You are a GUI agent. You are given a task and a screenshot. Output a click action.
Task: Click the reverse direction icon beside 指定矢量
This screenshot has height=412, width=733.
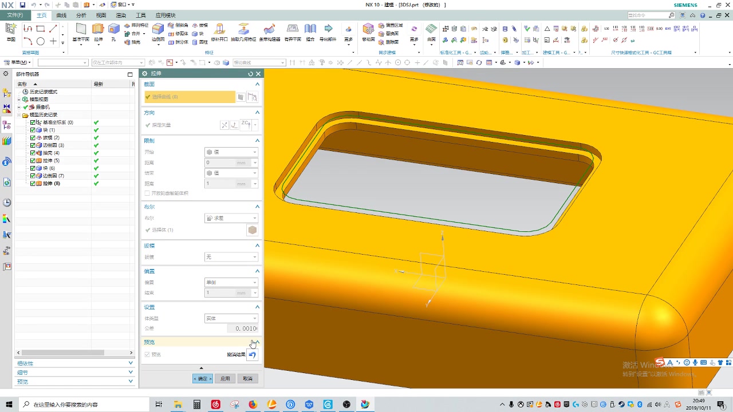(x=224, y=125)
